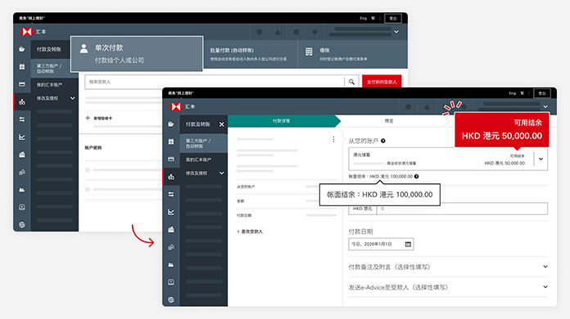
Task: Open the line chart icon in the back window sidebar
Action: click(22, 137)
